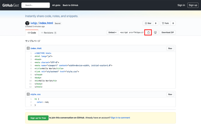Switch to the Revisions tab
Screen dimensions: 201x125
point(49,33)
